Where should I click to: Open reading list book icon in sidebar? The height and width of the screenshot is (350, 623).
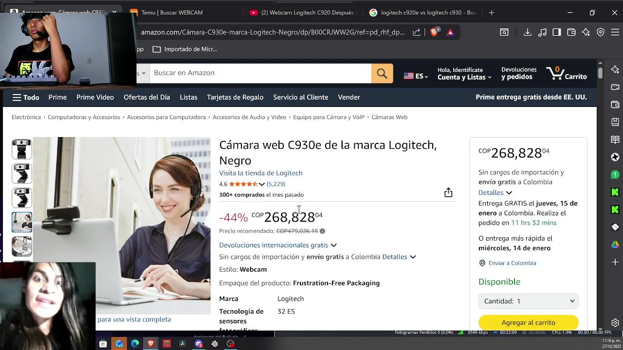tap(615, 140)
